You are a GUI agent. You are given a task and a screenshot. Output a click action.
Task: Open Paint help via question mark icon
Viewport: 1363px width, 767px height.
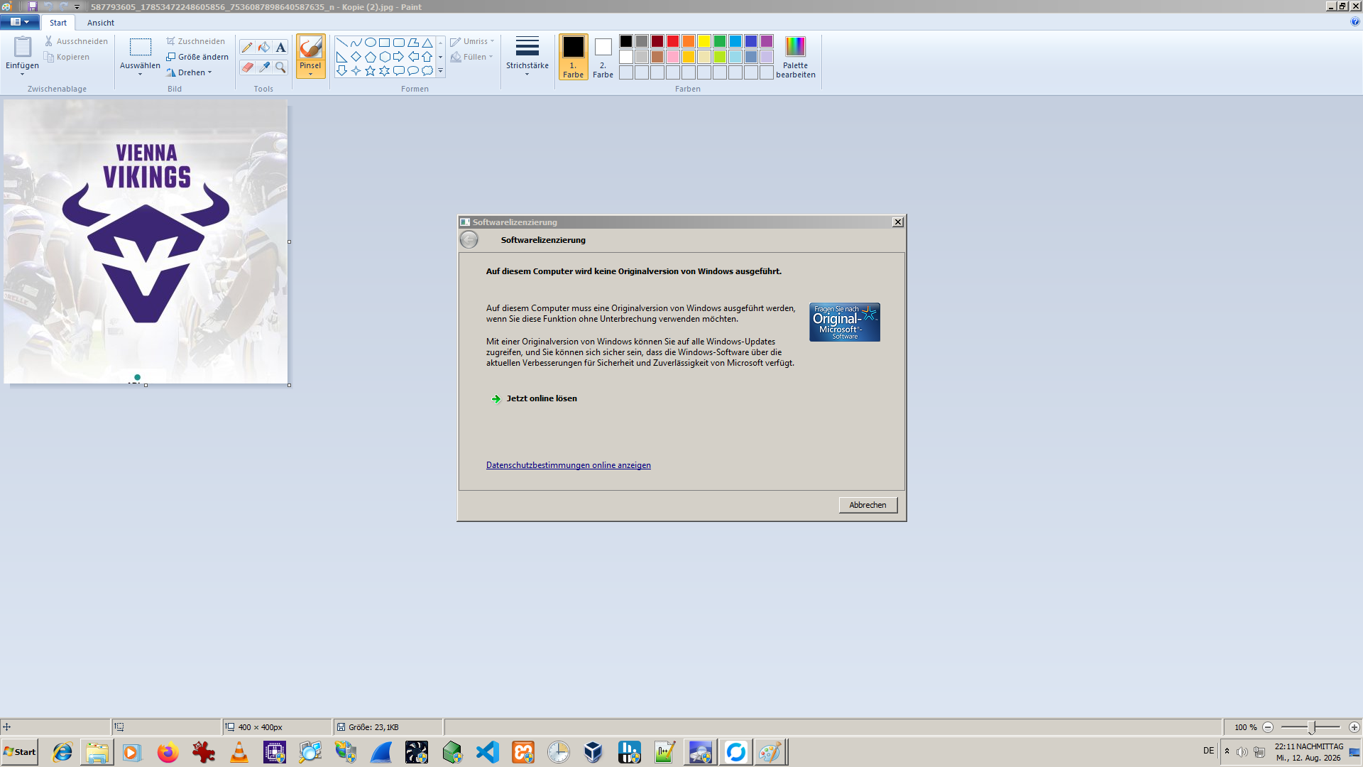point(1355,22)
